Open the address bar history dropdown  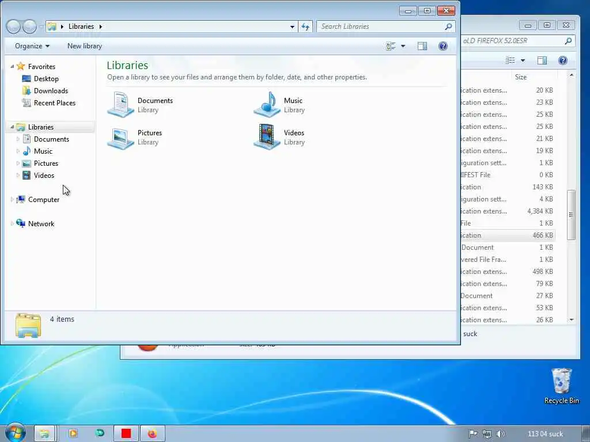coord(292,26)
